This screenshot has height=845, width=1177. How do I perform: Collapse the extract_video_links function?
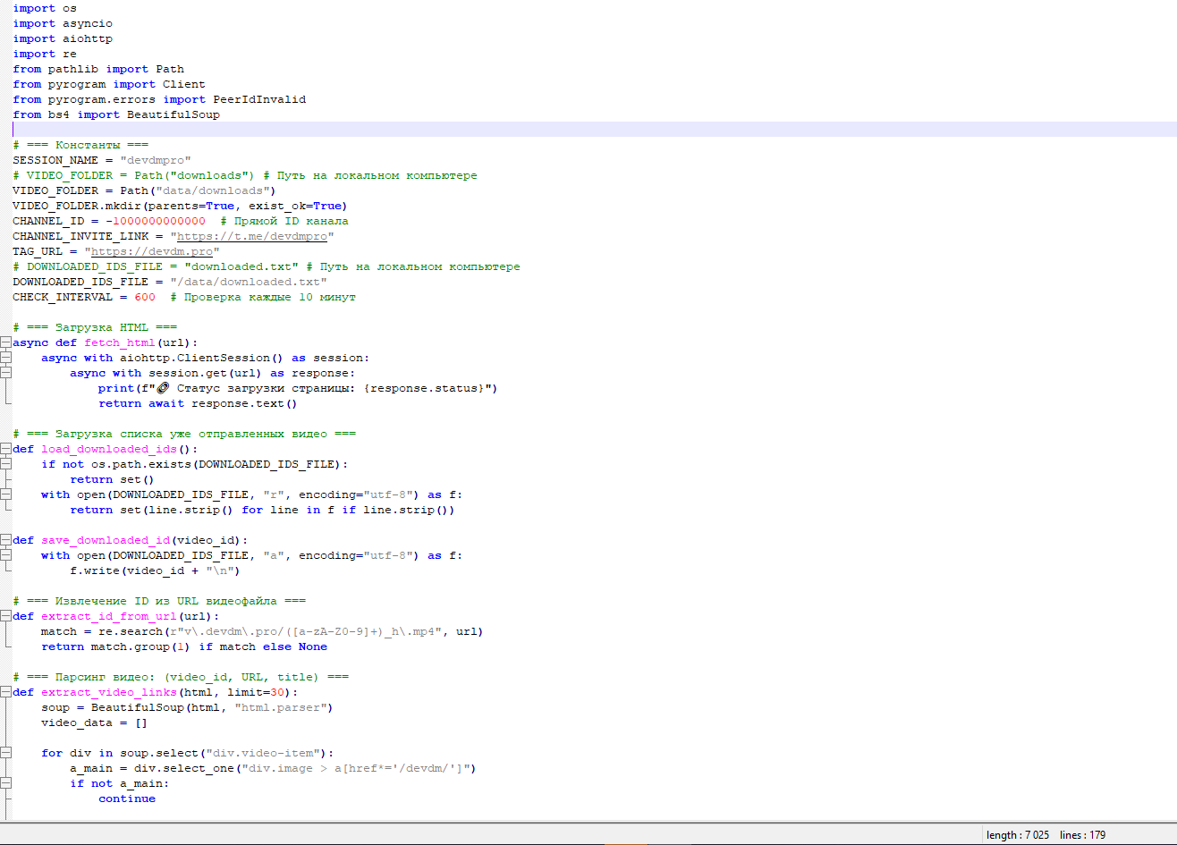pyautogui.click(x=5, y=692)
